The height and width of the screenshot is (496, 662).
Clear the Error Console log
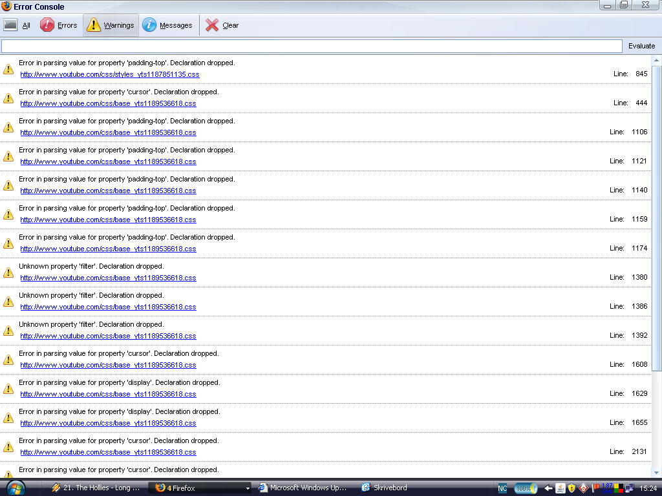tap(222, 25)
